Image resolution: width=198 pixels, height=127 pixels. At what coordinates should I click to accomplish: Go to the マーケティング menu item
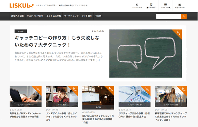coord(71,16)
